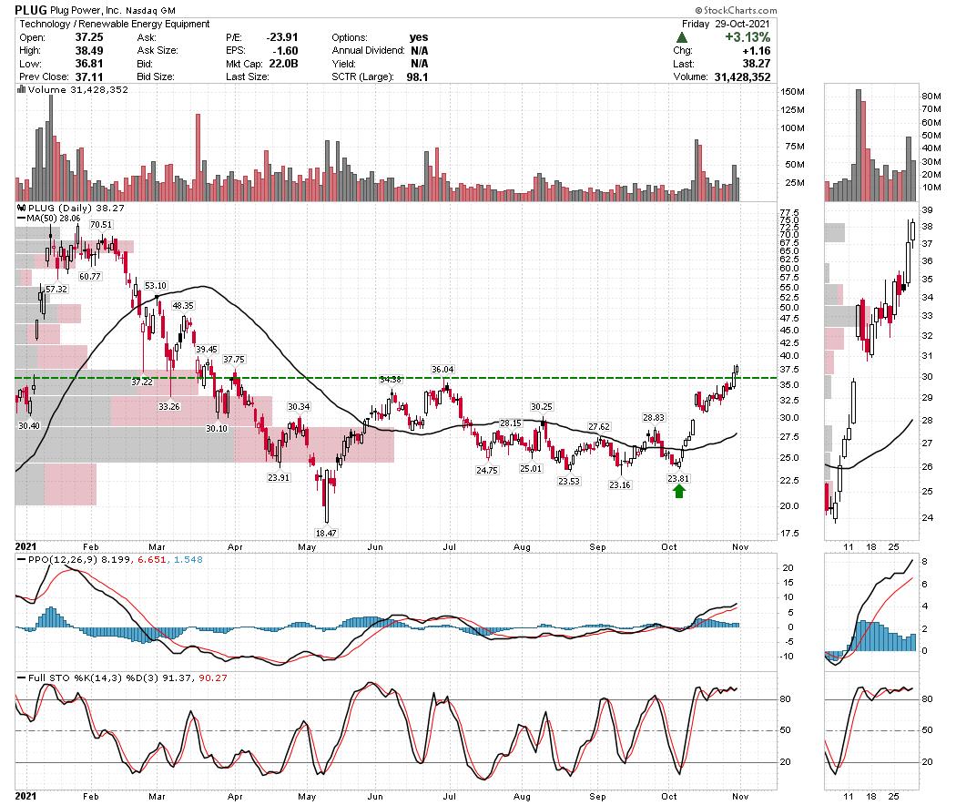The width and height of the screenshot is (956, 805).
Task: Click the 150M volume axis label
Action: 793,91
